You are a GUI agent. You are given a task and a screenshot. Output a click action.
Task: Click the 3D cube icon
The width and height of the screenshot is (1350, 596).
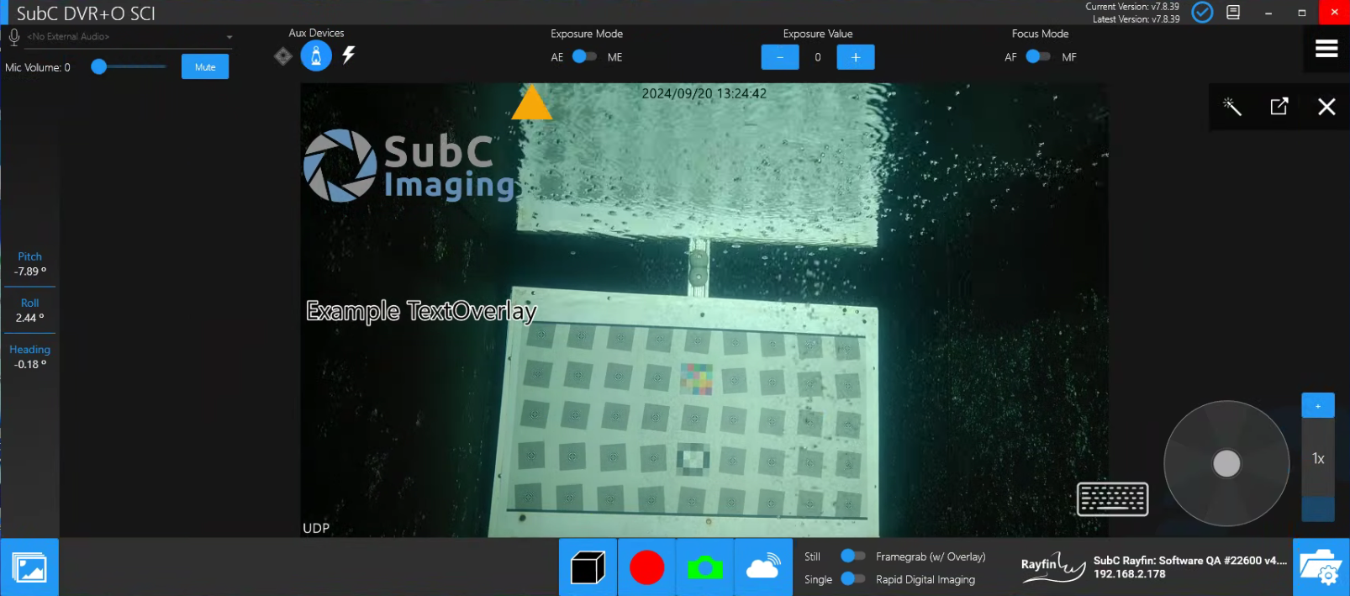[588, 567]
